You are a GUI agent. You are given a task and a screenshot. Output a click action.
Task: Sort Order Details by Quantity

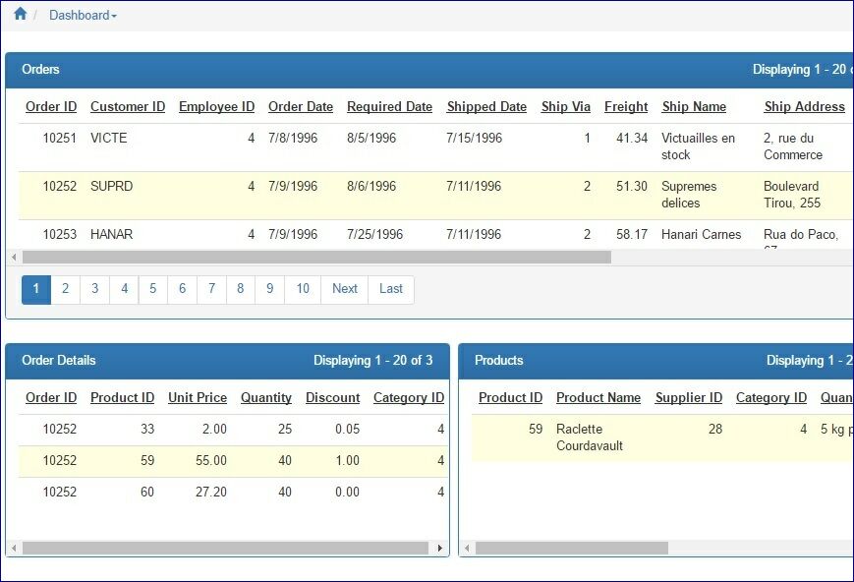tap(265, 397)
